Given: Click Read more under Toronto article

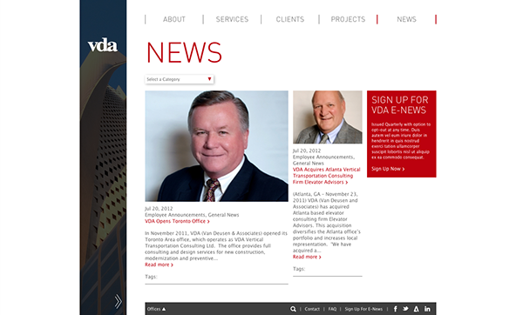Looking at the screenshot, I should [x=160, y=265].
